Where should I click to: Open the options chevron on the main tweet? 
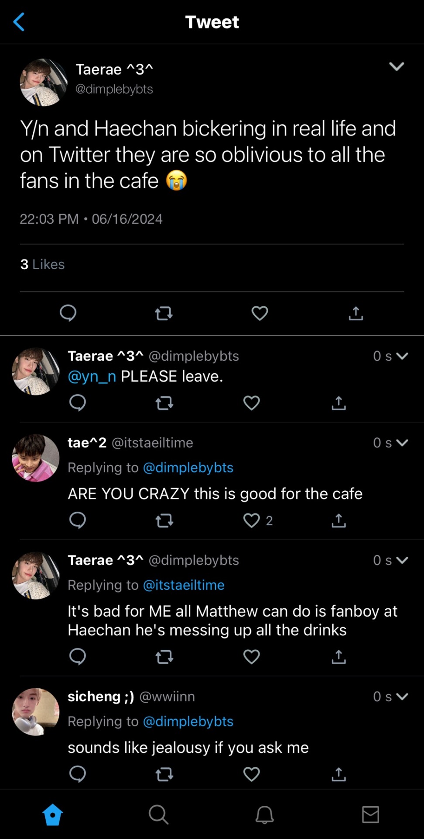(397, 66)
